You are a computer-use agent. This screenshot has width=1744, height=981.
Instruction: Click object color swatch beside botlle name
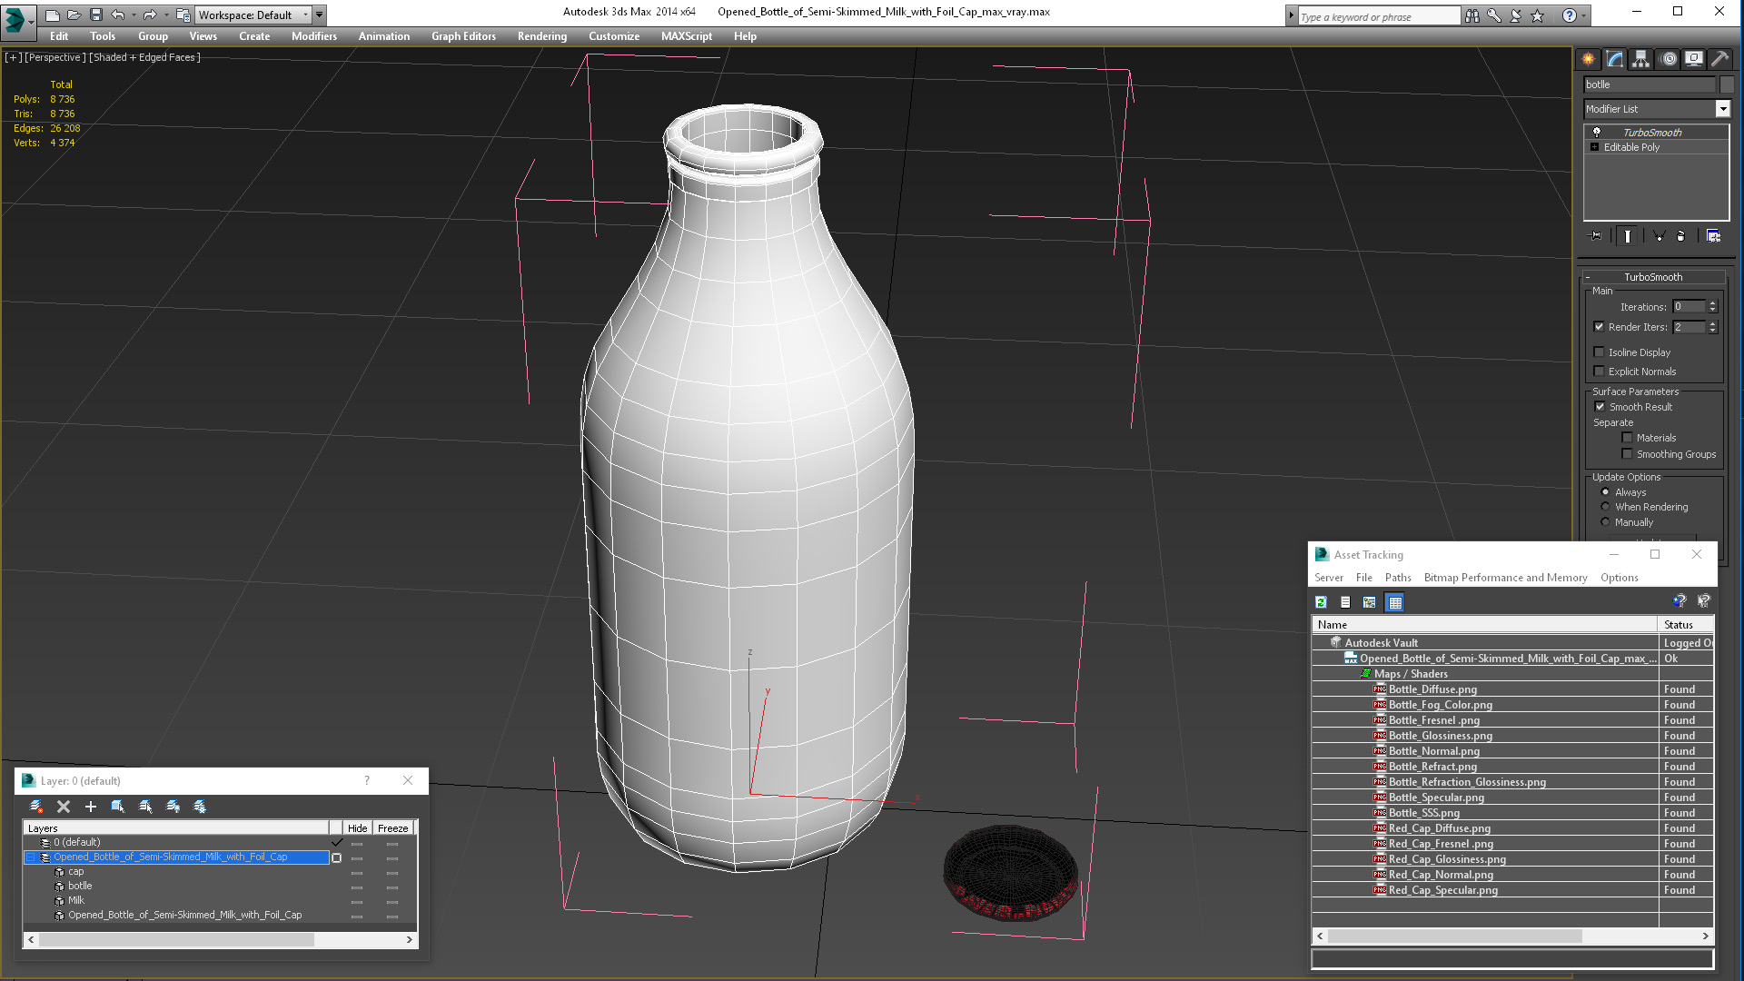coord(1726,84)
